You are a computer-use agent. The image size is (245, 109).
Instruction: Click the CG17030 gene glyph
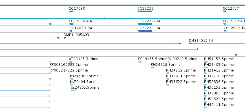point(71,11)
